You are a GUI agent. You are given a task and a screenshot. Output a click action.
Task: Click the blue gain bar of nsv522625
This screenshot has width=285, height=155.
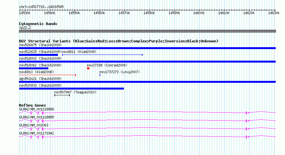[x=38, y=55]
